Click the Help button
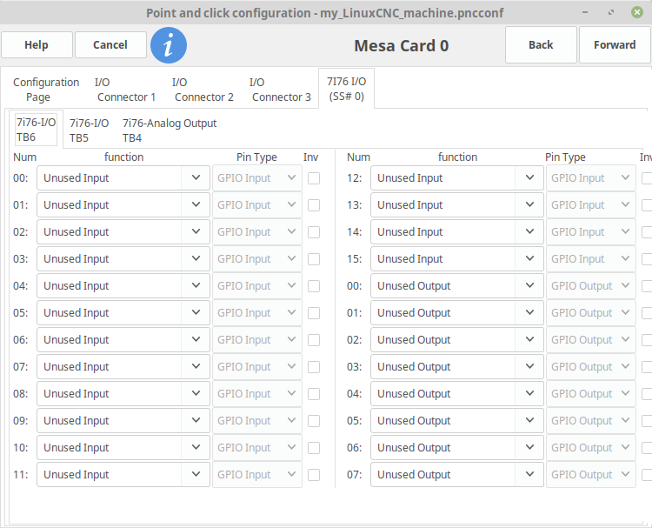 tap(37, 45)
